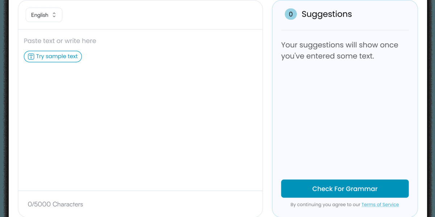Click the T icon in the sample text button

[x=31, y=56]
